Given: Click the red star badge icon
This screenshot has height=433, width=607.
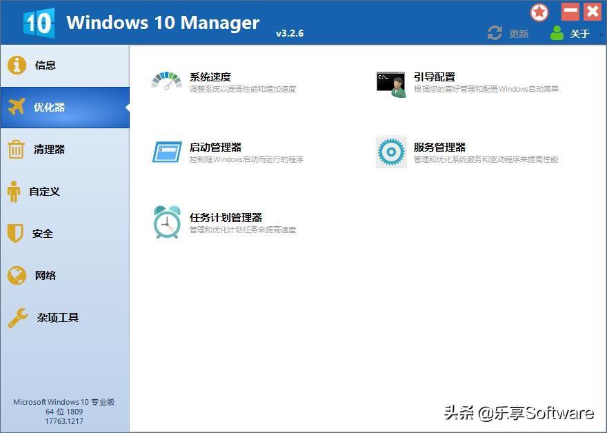Looking at the screenshot, I should pyautogui.click(x=539, y=12).
